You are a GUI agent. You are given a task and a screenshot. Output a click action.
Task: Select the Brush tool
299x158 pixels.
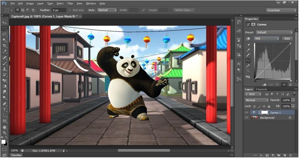[x=5, y=63]
